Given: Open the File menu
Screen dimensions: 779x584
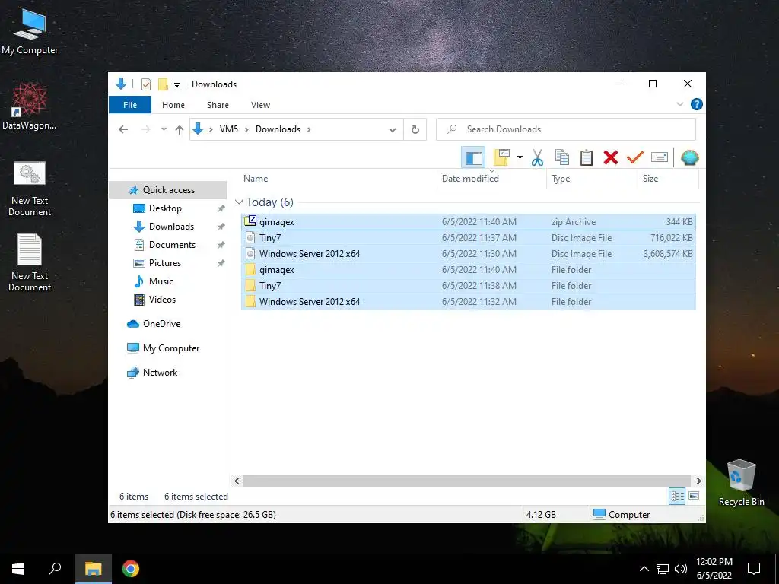Looking at the screenshot, I should (x=130, y=105).
